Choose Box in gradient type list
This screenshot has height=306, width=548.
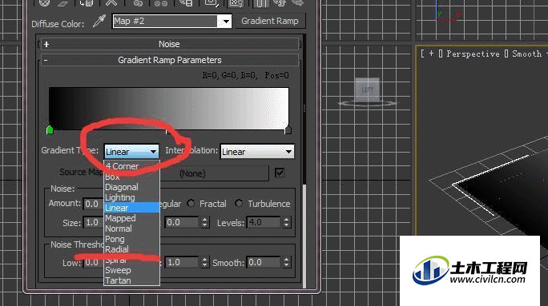point(132,177)
